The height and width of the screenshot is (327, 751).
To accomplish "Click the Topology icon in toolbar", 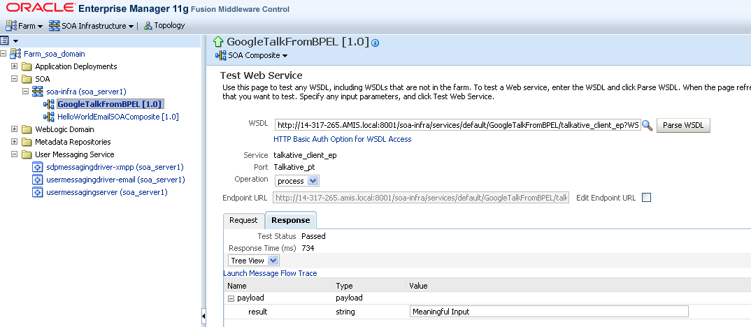I will [148, 26].
